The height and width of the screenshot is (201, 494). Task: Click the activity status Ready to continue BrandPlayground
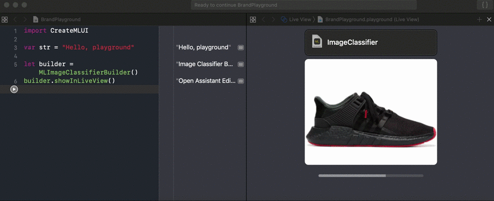[304, 5]
